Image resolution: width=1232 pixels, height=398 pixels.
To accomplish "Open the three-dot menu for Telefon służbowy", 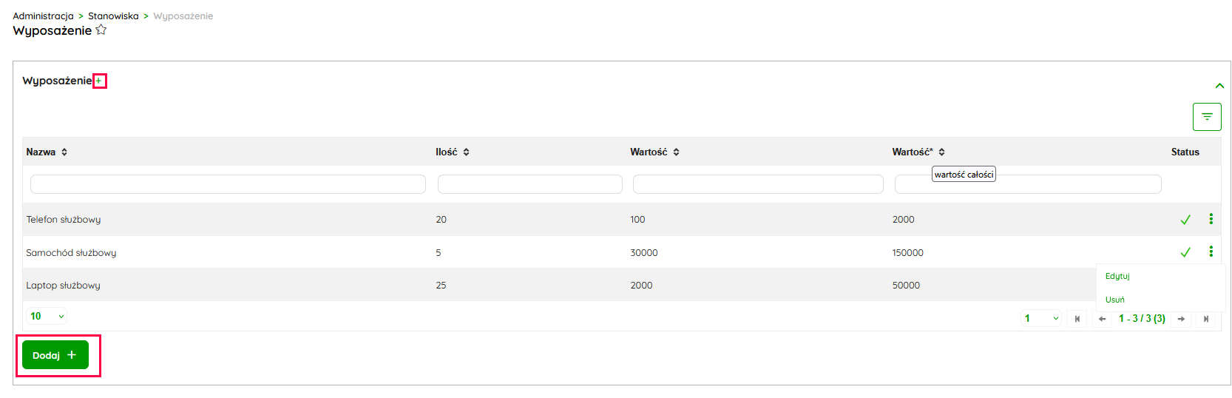I will tap(1211, 219).
